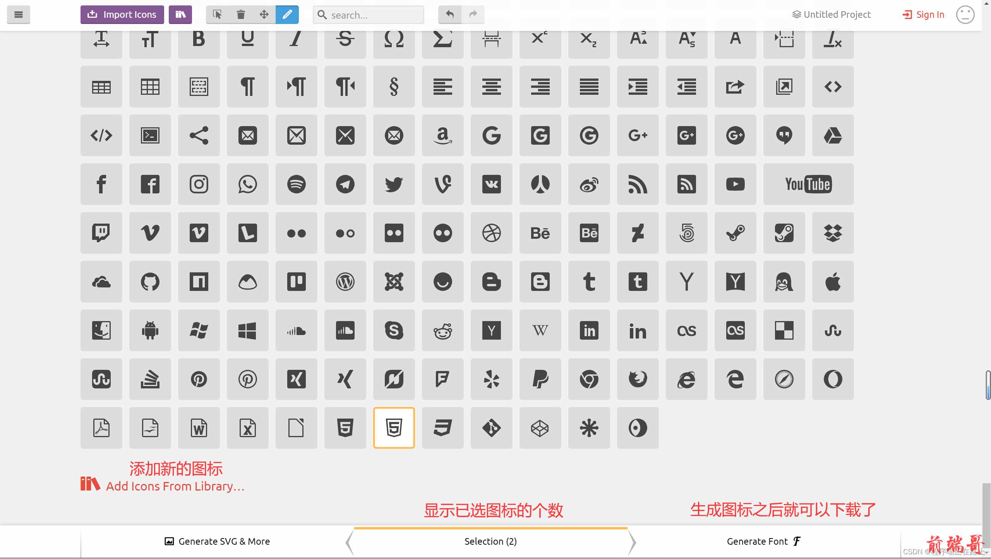991x559 pixels.
Task: Click the Sign In button
Action: tap(923, 14)
